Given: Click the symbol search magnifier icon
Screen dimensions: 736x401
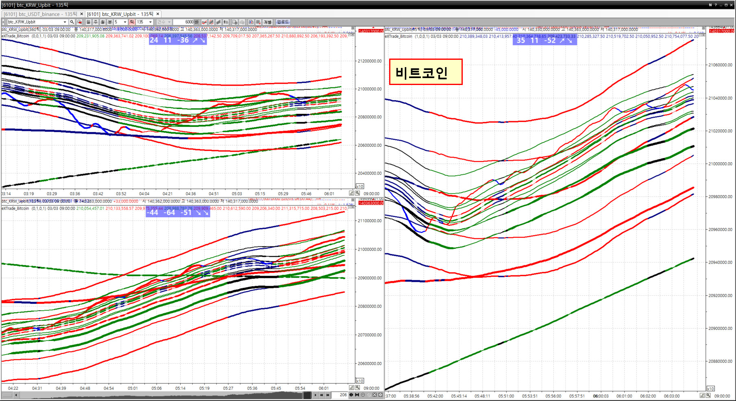Looking at the screenshot, I should pyautogui.click(x=72, y=22).
